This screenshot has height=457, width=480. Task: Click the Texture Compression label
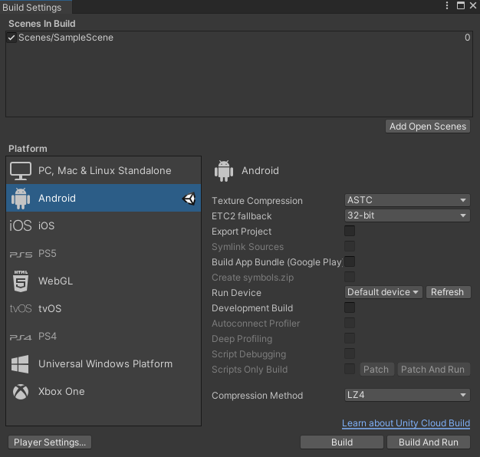click(257, 201)
